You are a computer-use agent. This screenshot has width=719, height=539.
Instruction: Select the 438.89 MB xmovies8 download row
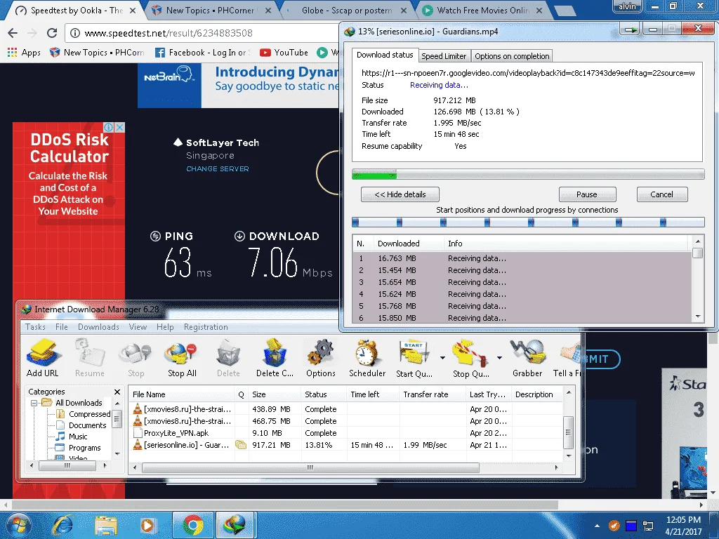(345, 409)
